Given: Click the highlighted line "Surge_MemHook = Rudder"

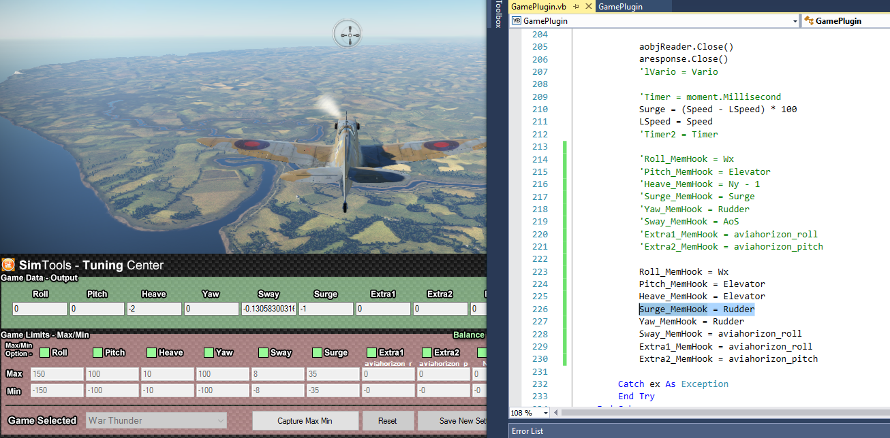Looking at the screenshot, I should point(696,309).
